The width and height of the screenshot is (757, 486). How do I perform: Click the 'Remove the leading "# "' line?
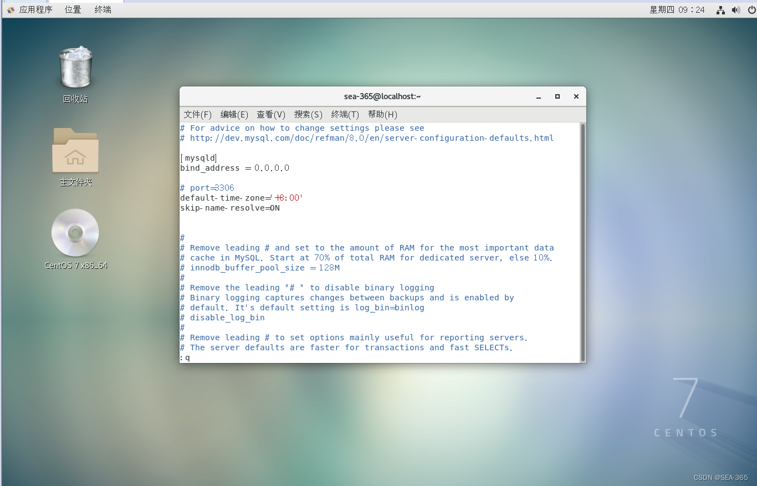(x=307, y=288)
